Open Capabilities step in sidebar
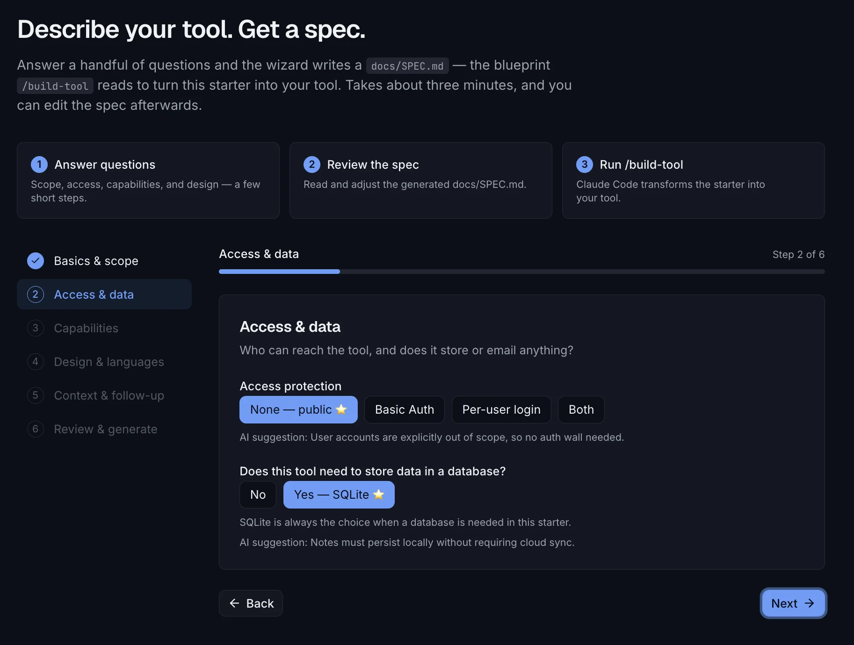Screen dimensions: 854x645 pos(104,328)
